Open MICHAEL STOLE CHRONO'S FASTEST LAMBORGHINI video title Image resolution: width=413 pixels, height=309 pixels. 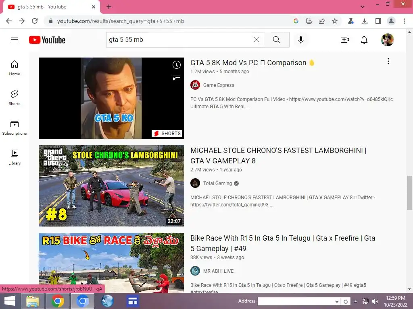[278, 156]
